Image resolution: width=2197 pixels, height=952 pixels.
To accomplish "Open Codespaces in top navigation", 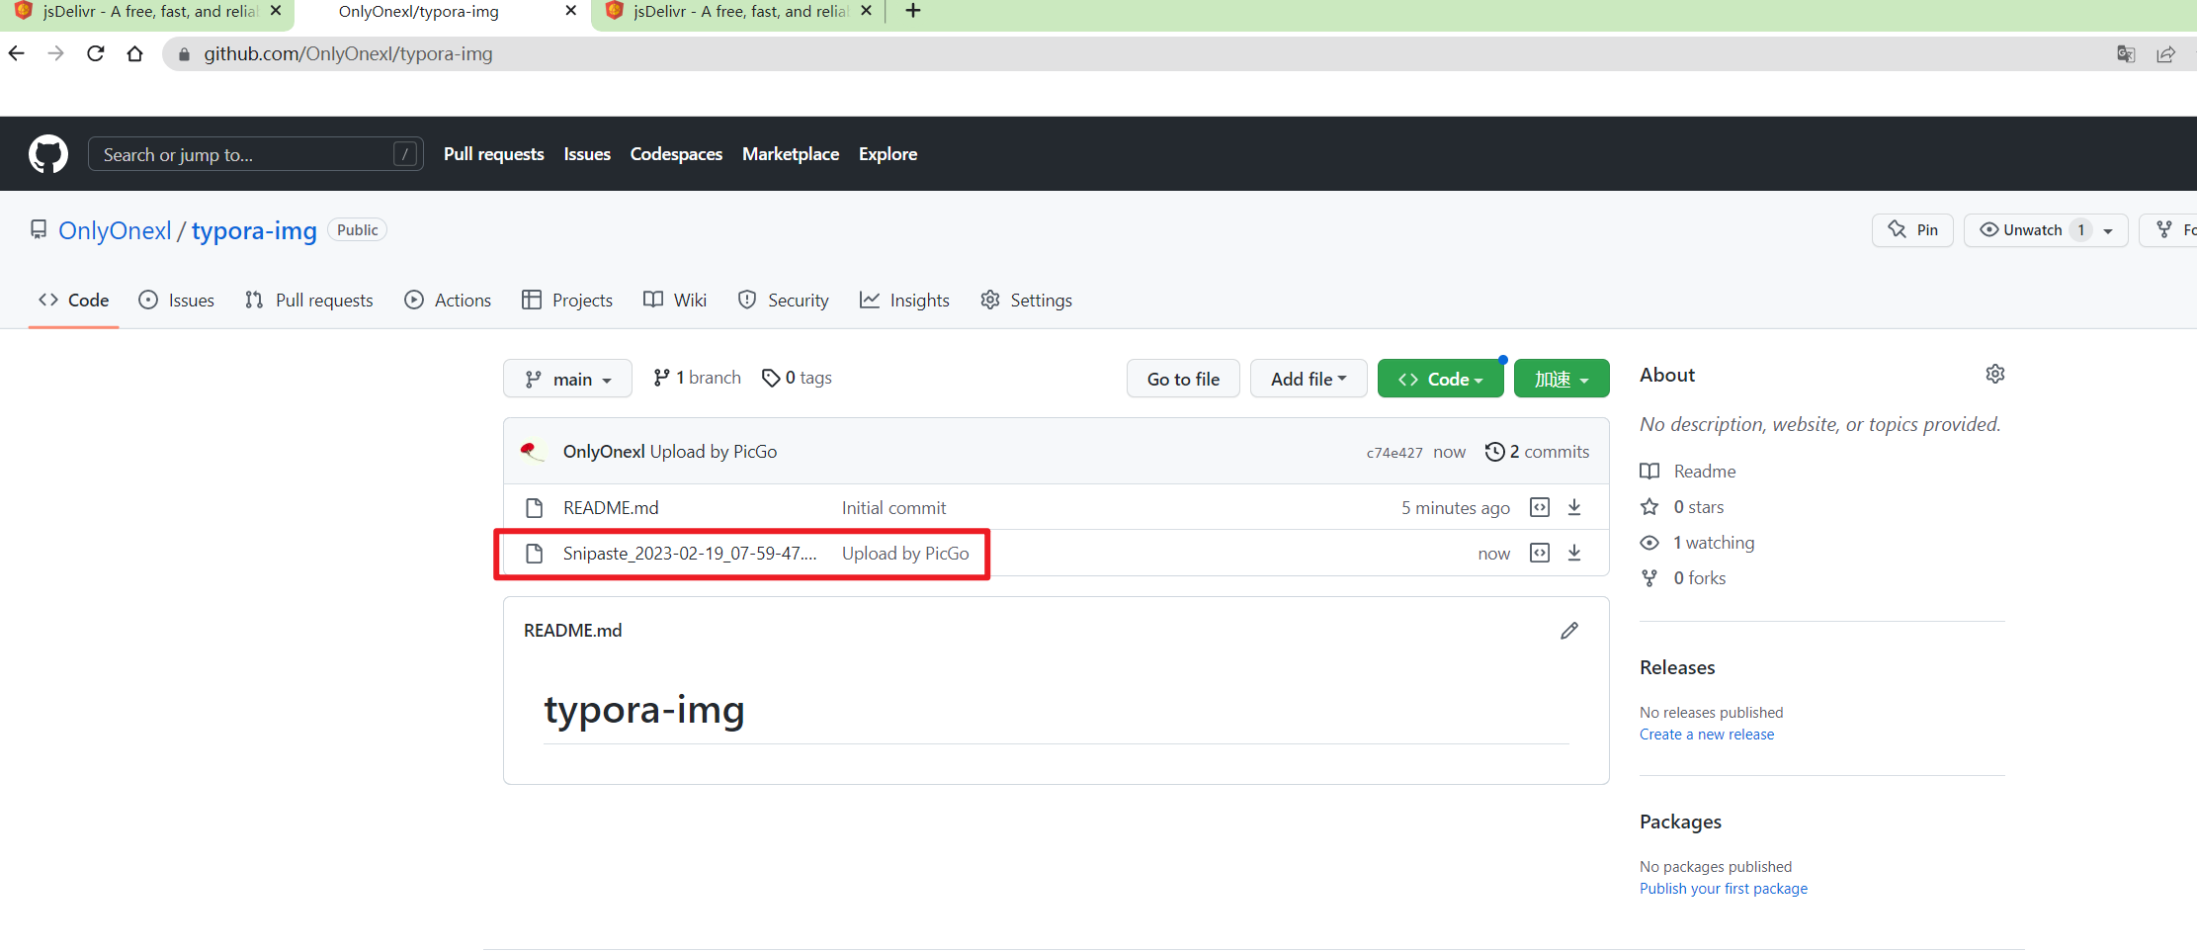I will (676, 154).
